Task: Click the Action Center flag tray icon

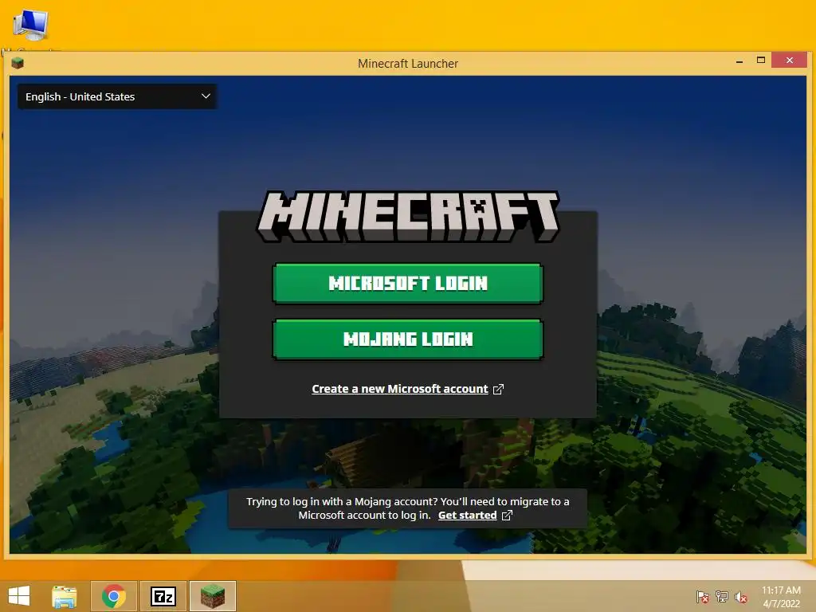Action: click(x=702, y=596)
